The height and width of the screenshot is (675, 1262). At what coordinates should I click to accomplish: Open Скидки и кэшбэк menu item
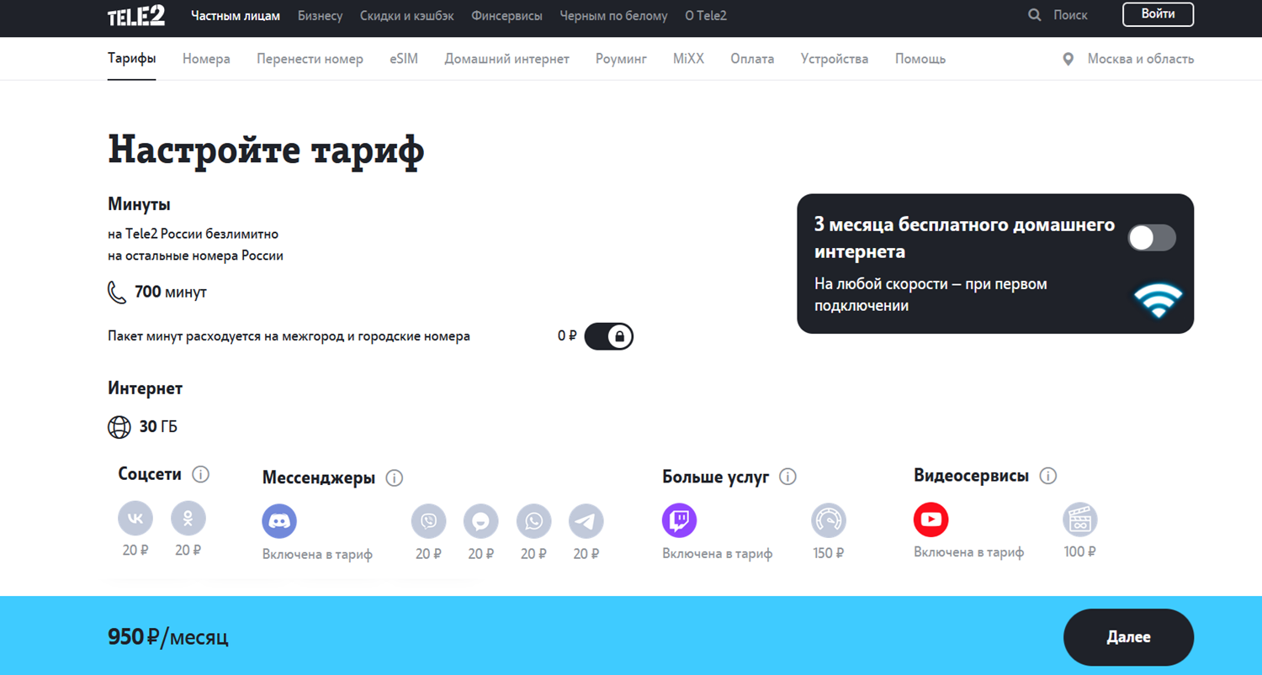[407, 16]
